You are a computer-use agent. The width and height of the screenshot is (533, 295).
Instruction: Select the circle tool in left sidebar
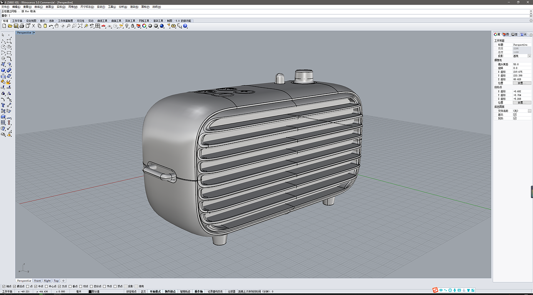click(3, 47)
